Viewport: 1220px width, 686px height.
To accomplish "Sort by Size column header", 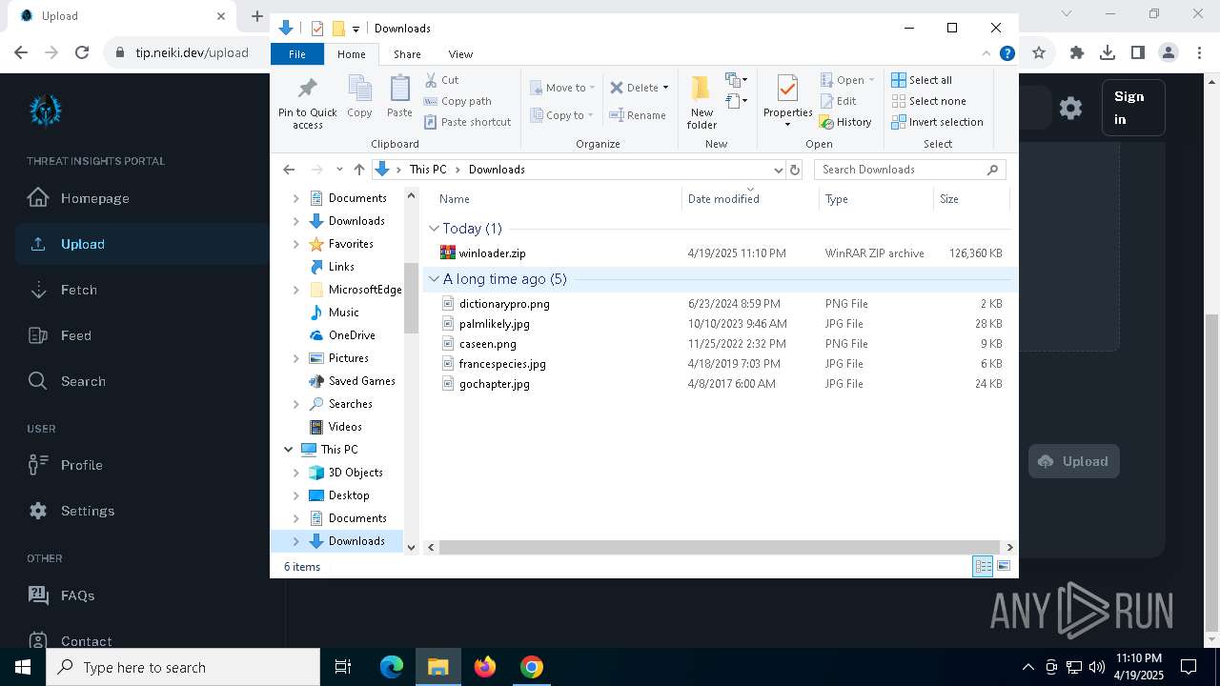I will tap(970, 199).
